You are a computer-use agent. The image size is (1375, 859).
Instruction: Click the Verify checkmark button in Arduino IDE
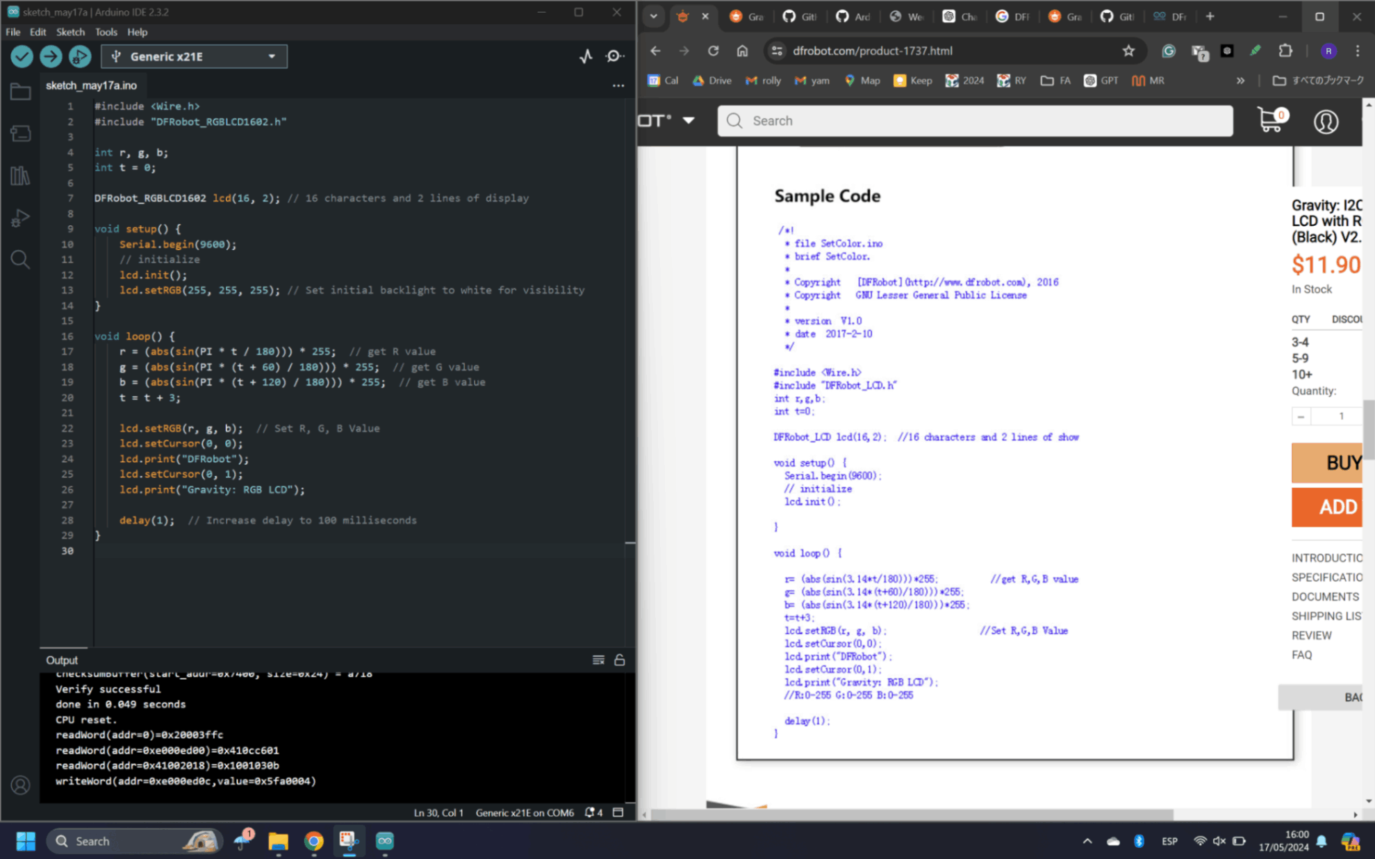coord(22,56)
